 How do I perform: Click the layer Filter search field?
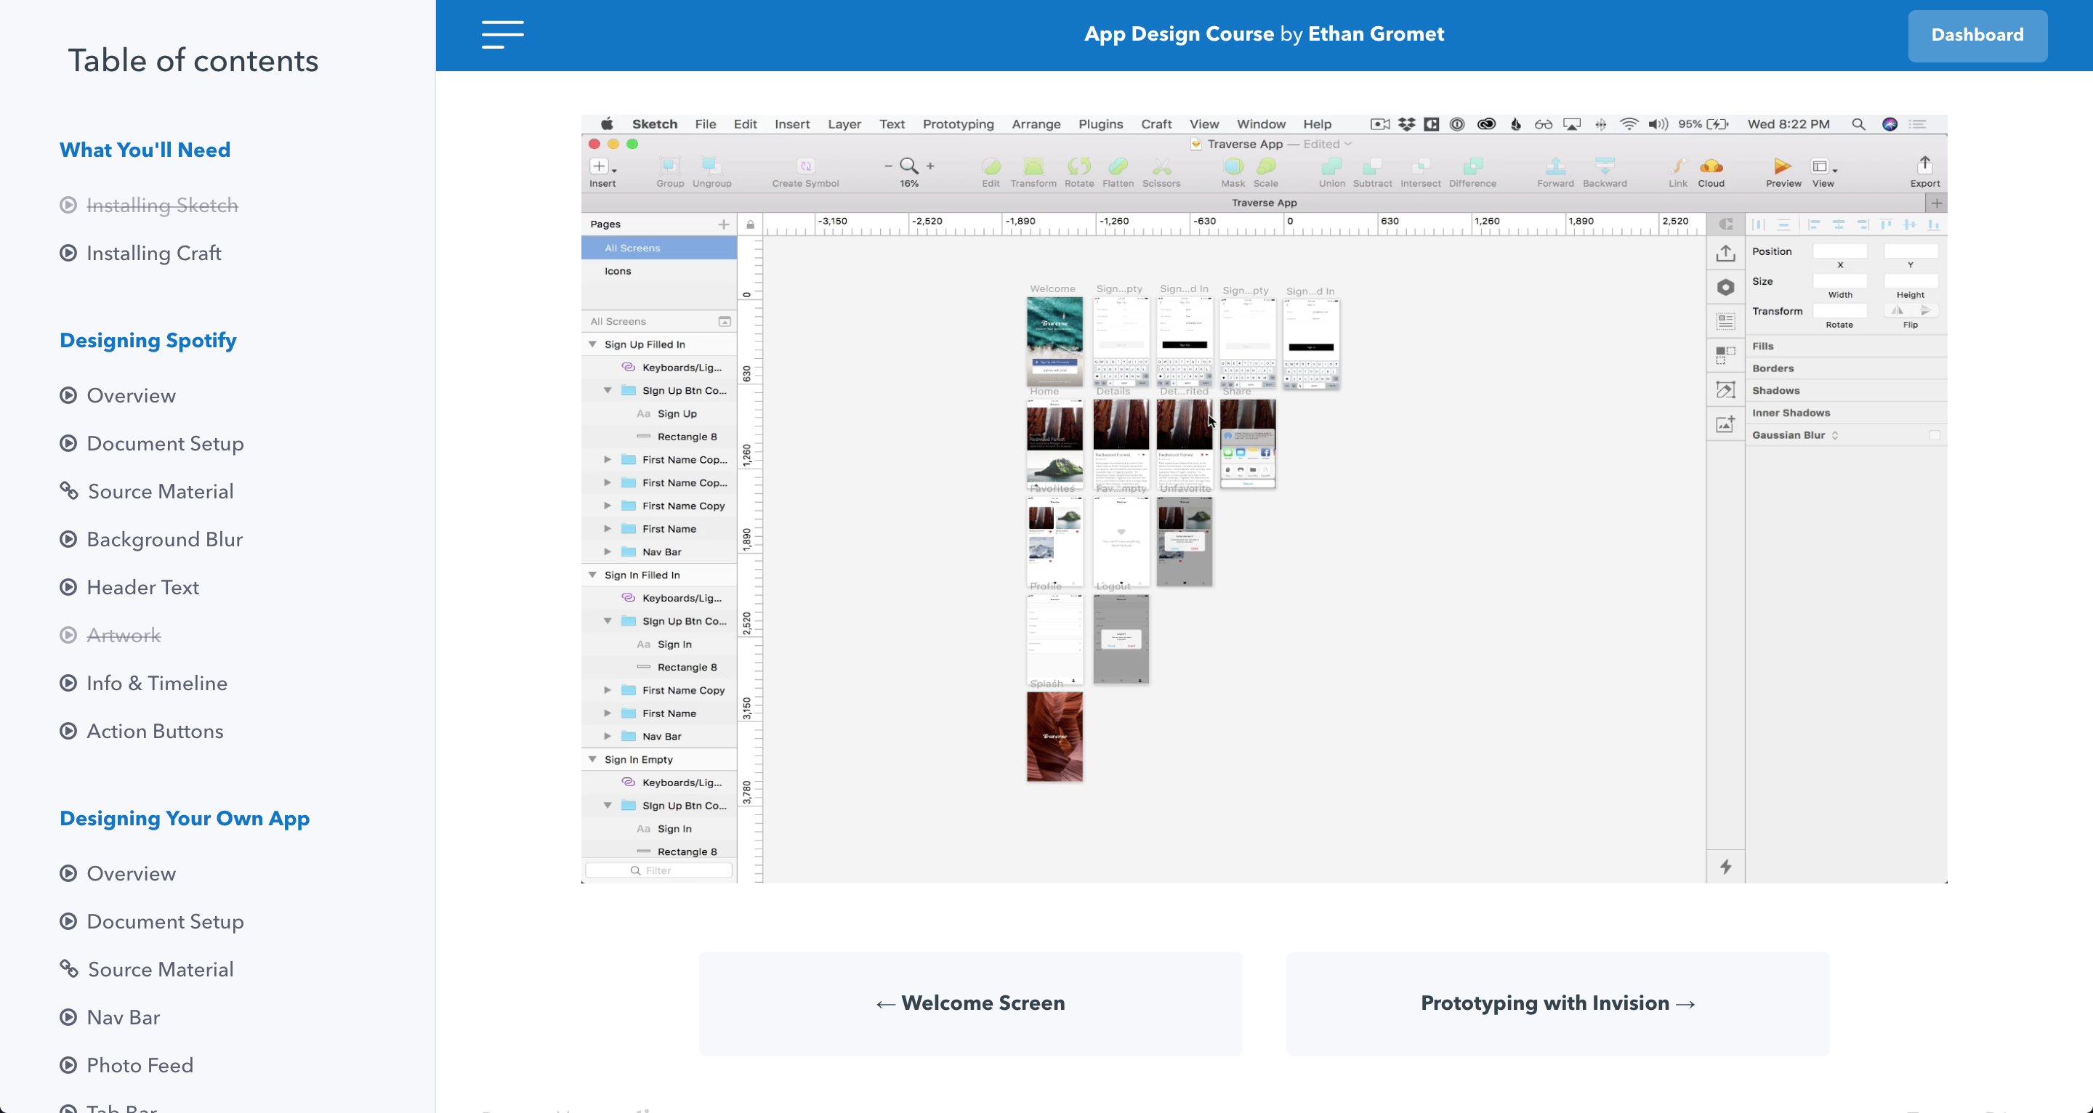[x=658, y=870]
